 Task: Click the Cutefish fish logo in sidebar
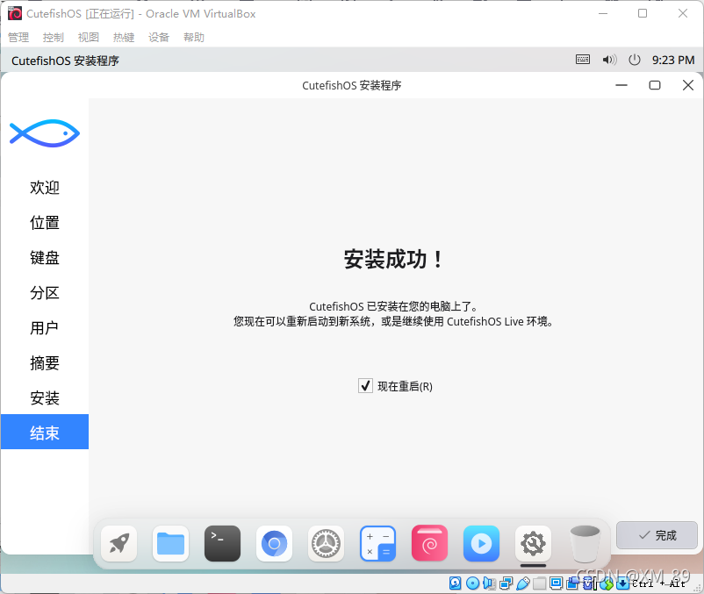pyautogui.click(x=45, y=133)
